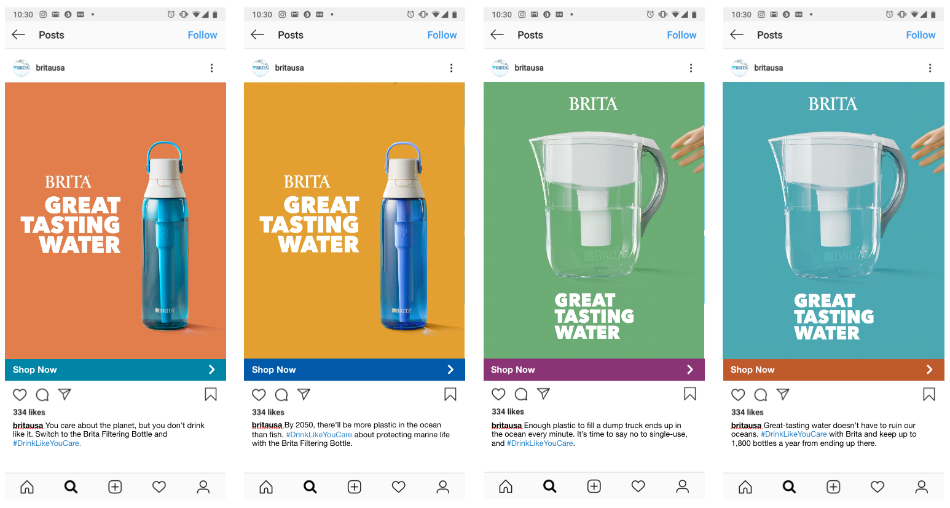Follow britausa from the orange post screen

[202, 35]
